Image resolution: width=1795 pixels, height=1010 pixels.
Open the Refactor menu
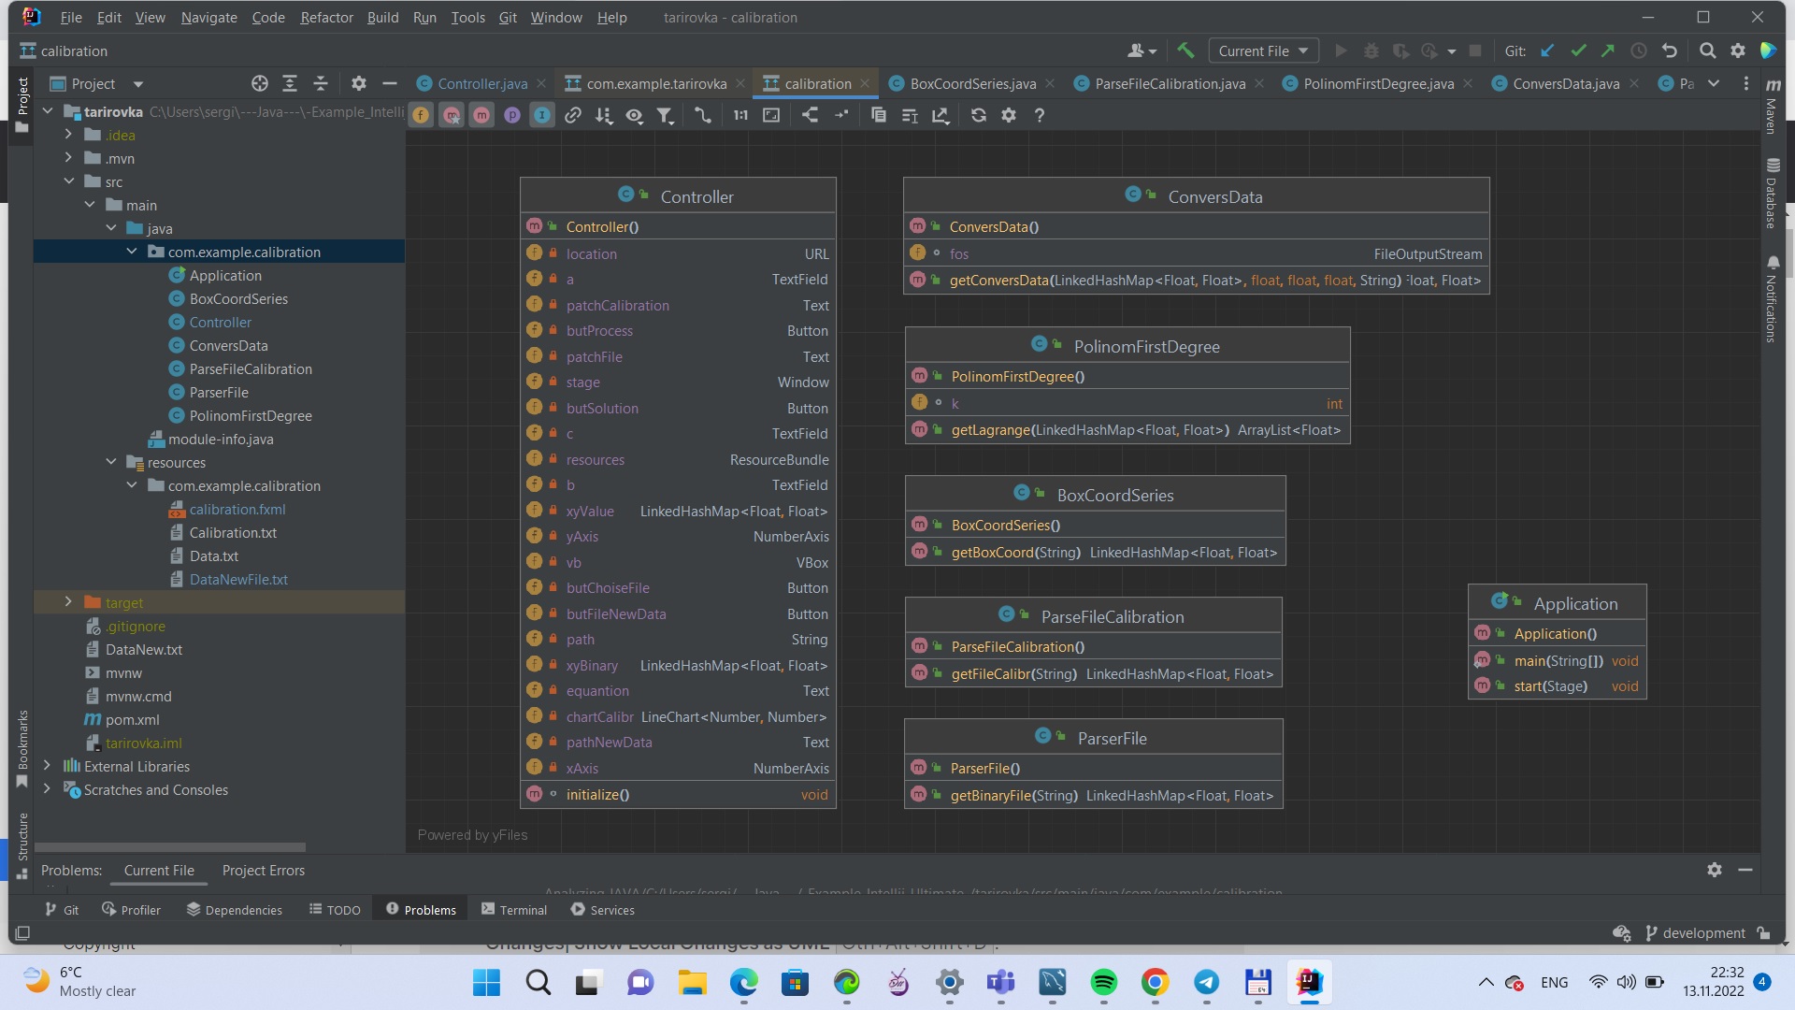click(x=326, y=17)
